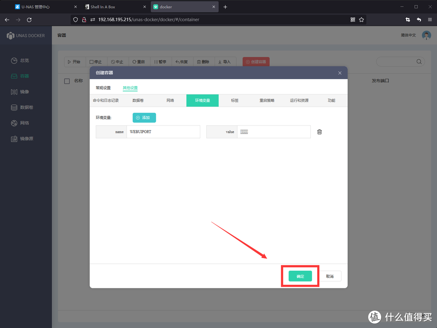The width and height of the screenshot is (437, 328).
Task: Open 总览 overview in sidebar
Action: point(20,60)
